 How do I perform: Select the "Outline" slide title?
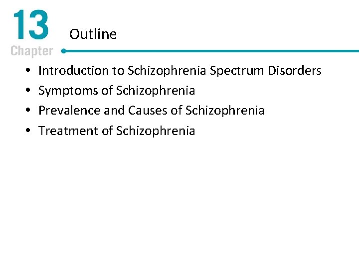(x=93, y=34)
